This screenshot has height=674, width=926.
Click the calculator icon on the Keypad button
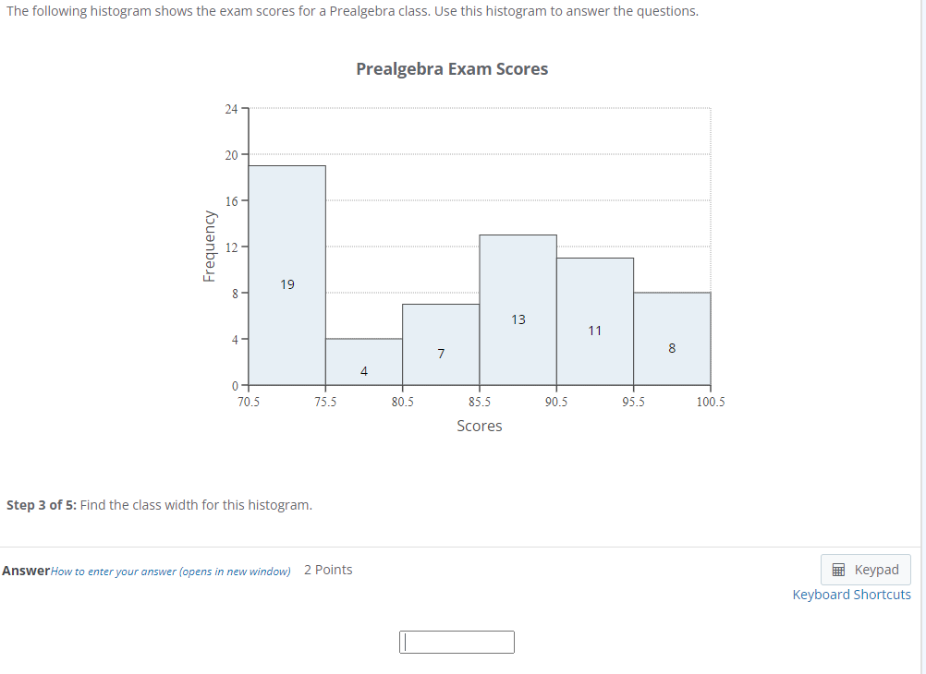tap(839, 569)
